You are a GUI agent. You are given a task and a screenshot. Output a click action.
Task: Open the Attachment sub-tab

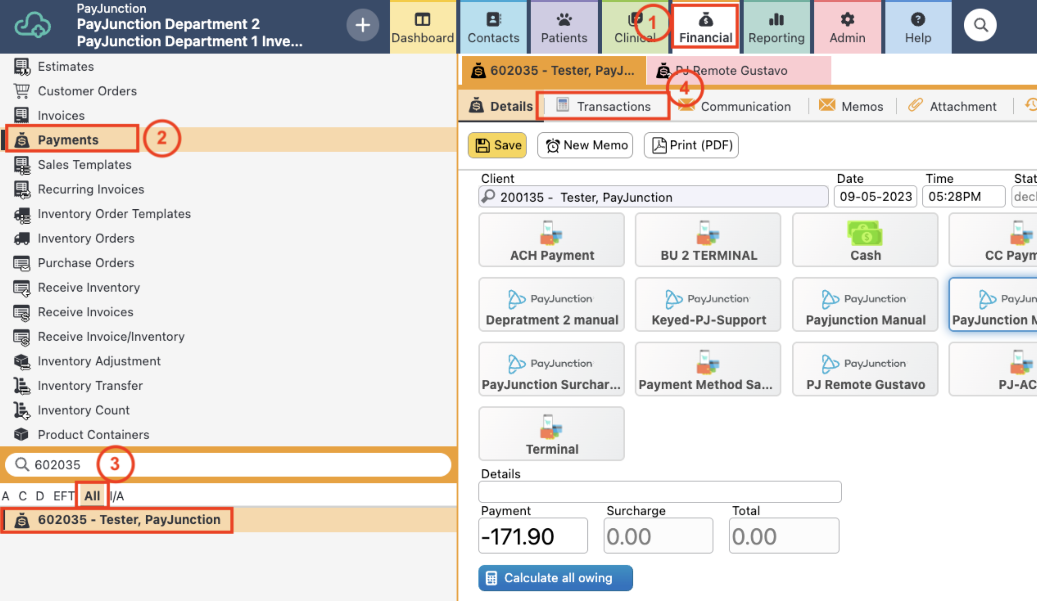pyautogui.click(x=952, y=106)
